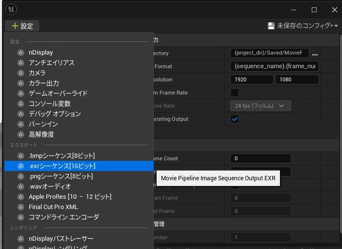Click the icon beside アンチエイリアス
The width and height of the screenshot is (342, 249).
tap(20, 63)
